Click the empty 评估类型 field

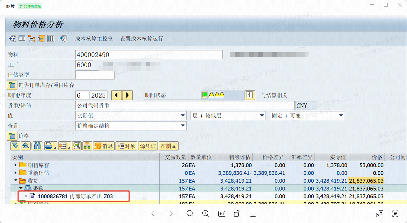coord(95,75)
